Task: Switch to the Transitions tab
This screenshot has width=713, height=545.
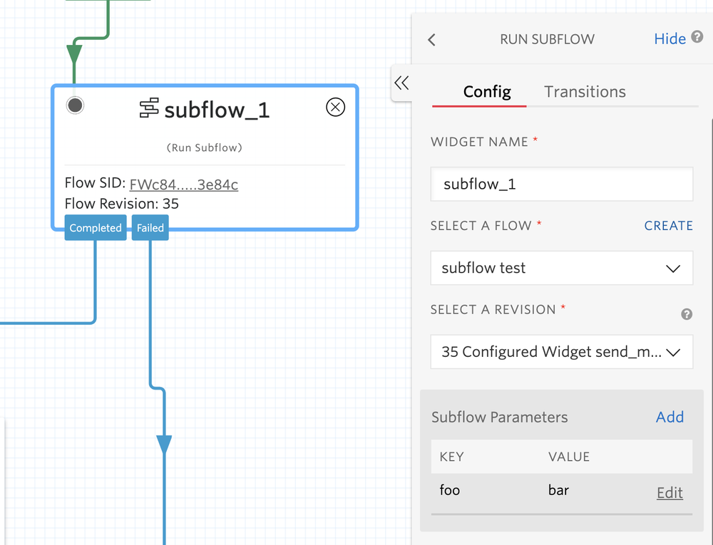Action: (x=585, y=91)
